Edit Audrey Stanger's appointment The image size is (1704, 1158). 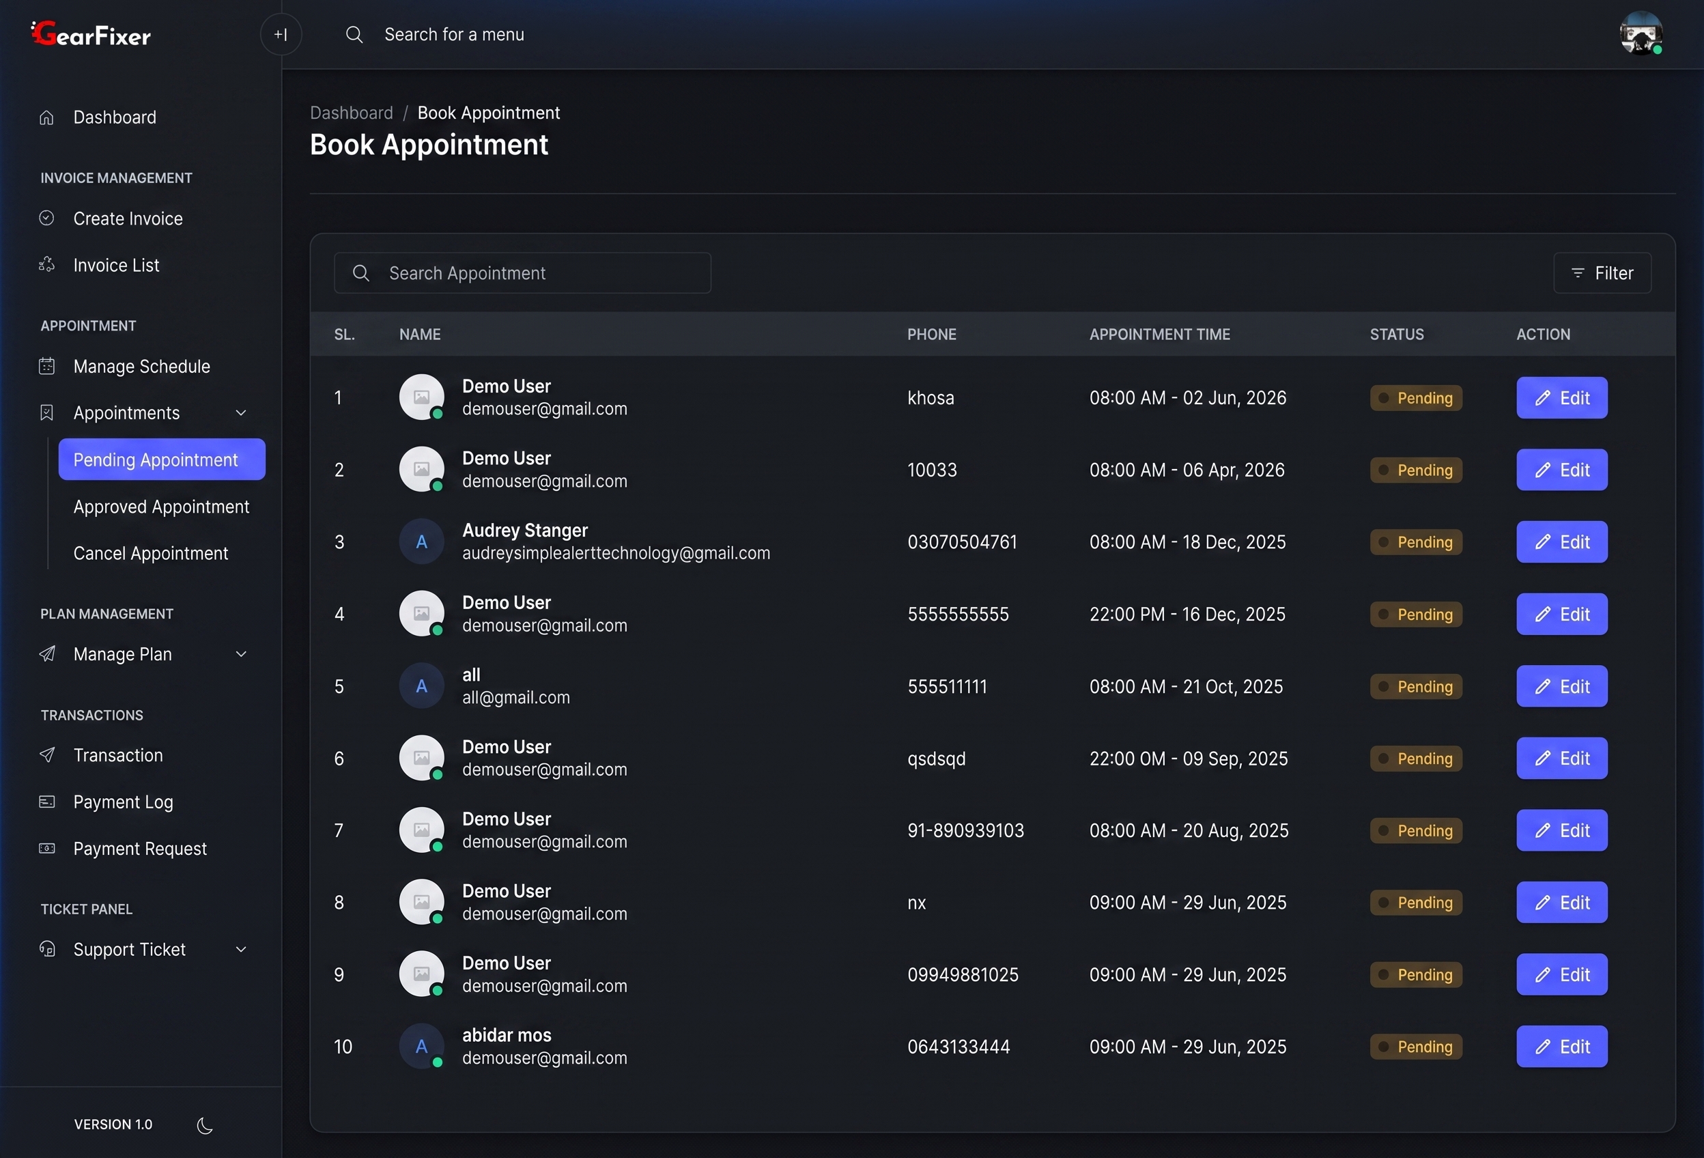[x=1562, y=542]
